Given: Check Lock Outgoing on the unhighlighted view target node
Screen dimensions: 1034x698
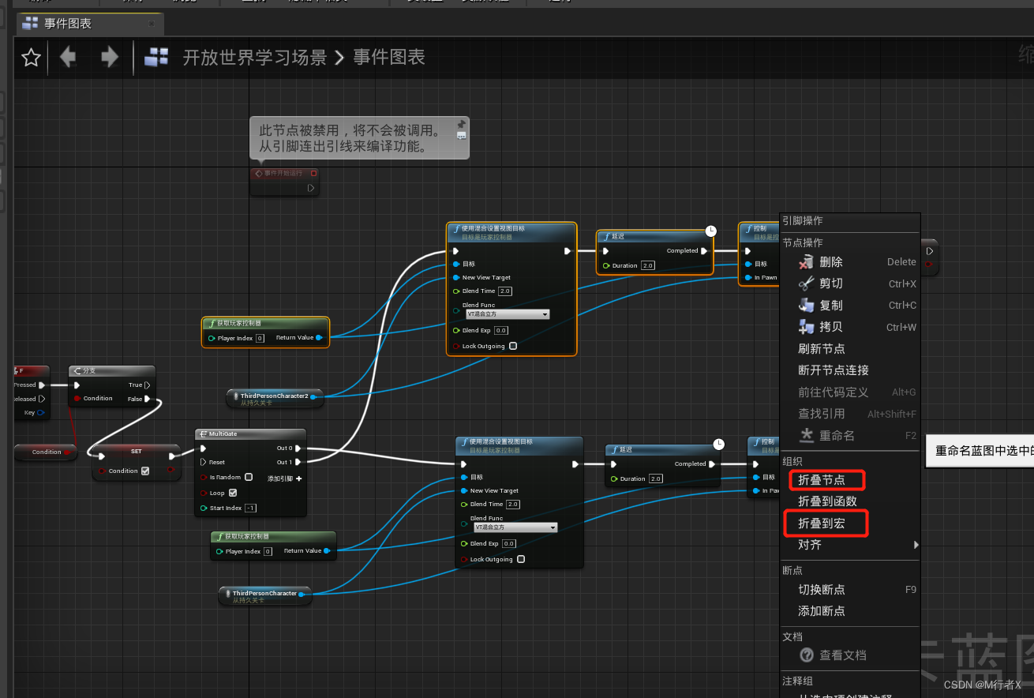Looking at the screenshot, I should [521, 559].
